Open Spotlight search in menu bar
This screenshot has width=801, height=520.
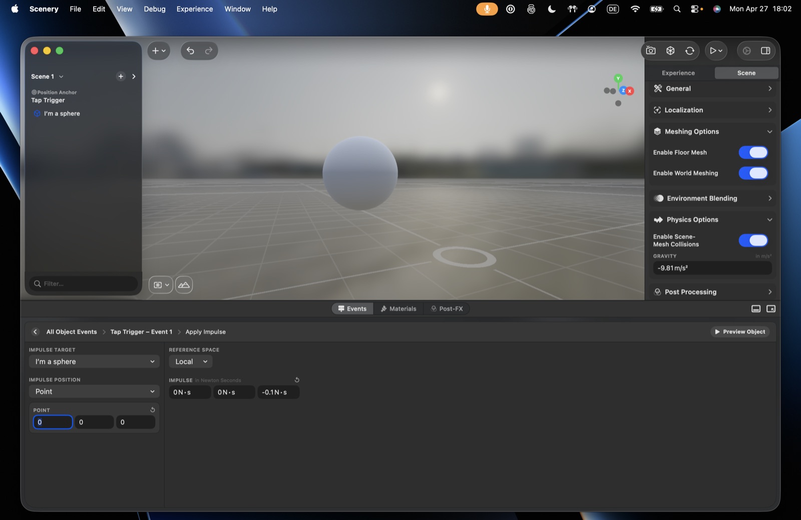pos(677,9)
